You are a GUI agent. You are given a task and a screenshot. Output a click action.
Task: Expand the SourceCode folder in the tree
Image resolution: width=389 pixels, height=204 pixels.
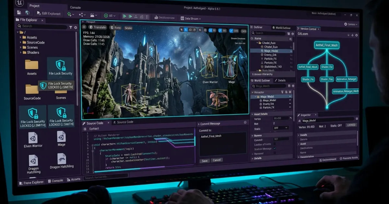(x=21, y=42)
